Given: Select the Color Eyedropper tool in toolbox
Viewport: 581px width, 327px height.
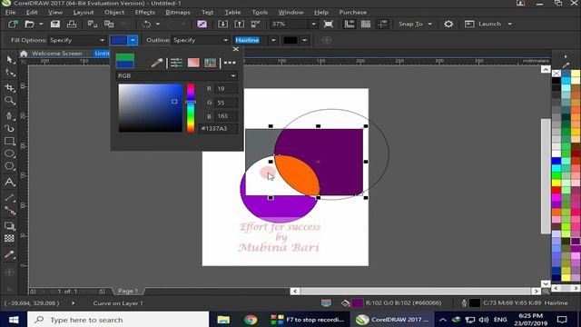Looking at the screenshot, I should coord(10,254).
